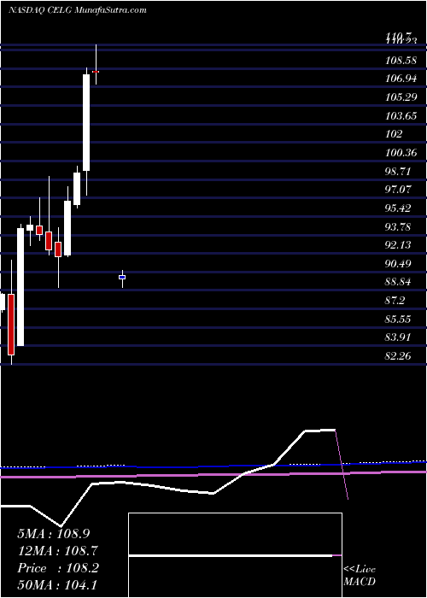The width and height of the screenshot is (427, 598).
Task: Click the 88.84 price label
Action: (398, 282)
